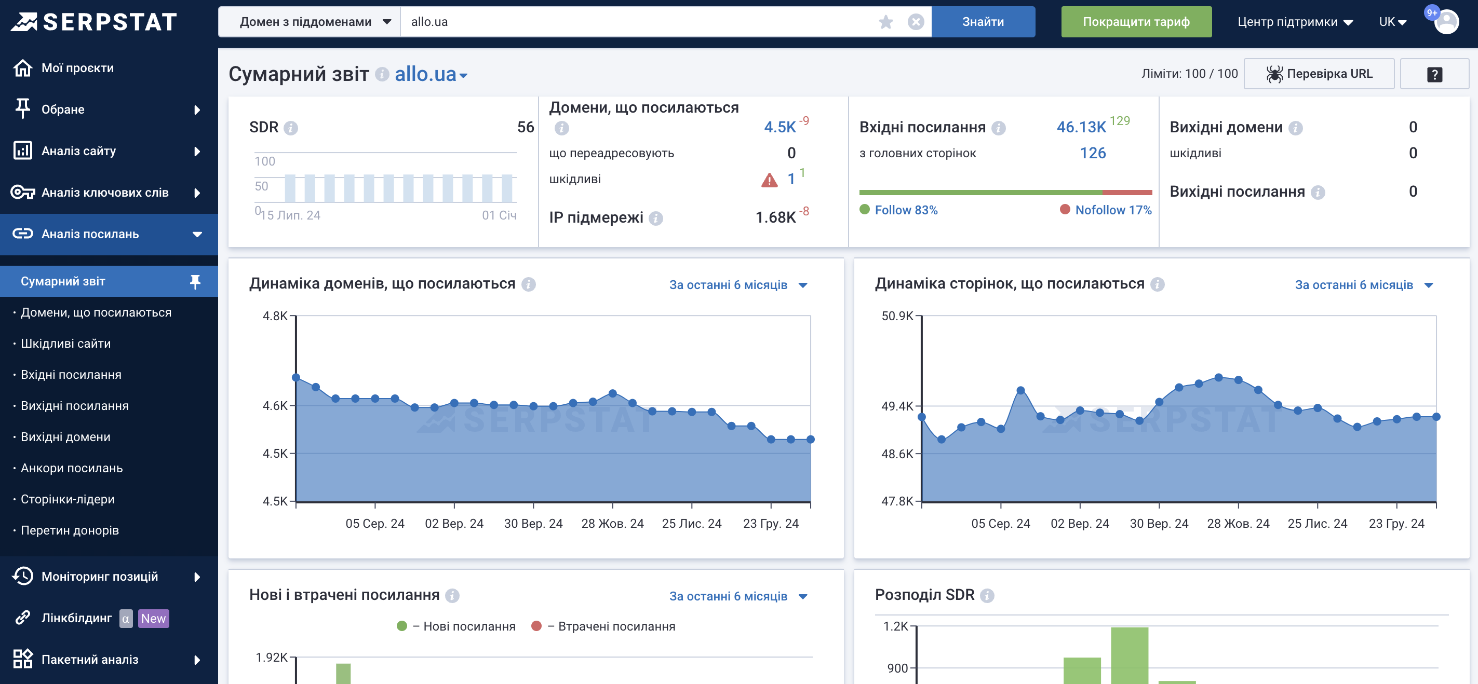Open Анкори посилань sidebar item

point(72,468)
